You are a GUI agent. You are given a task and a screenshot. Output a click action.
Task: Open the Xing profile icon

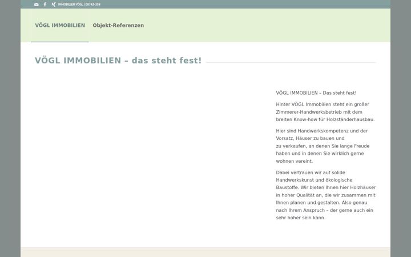[54, 4]
